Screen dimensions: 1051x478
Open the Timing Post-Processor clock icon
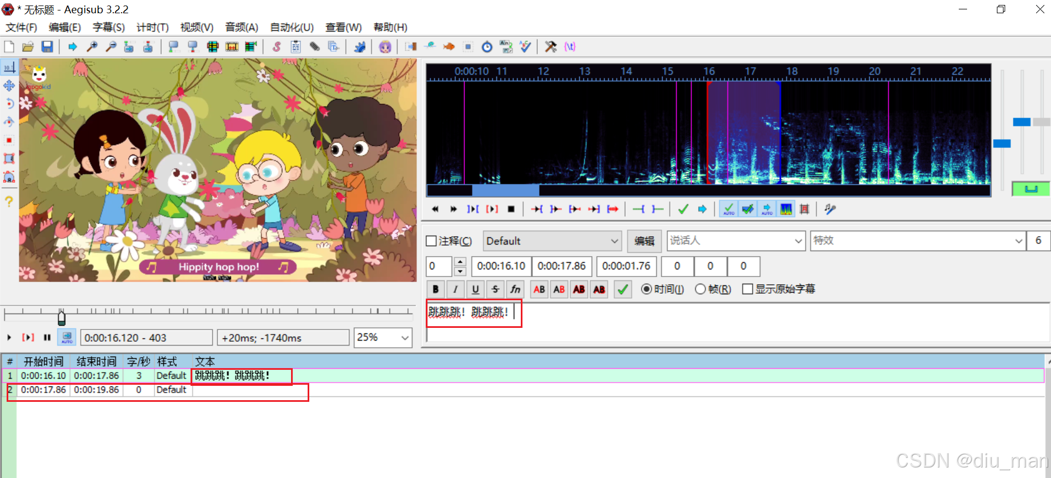487,47
